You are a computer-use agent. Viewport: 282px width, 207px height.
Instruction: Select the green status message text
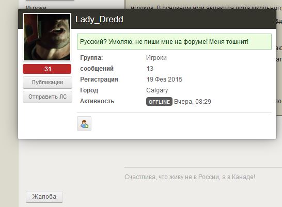point(164,42)
